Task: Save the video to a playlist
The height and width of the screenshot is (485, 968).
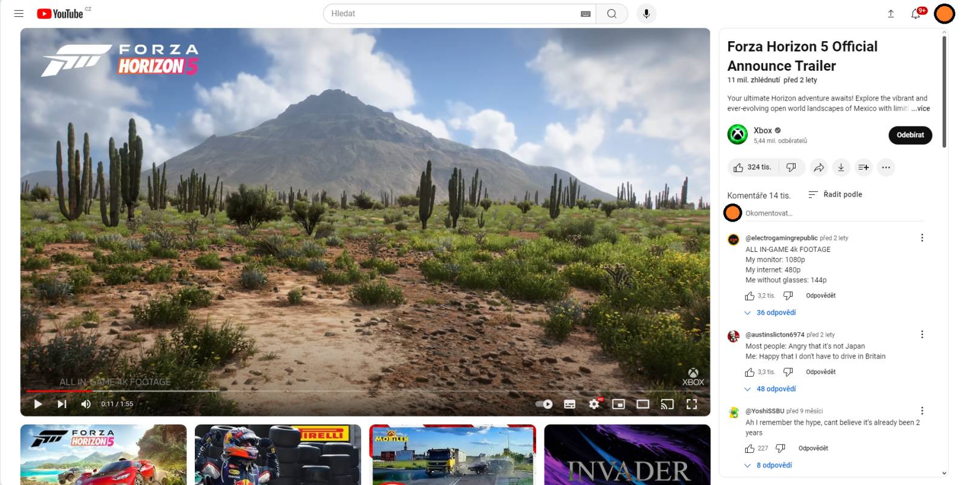Action: pos(863,167)
